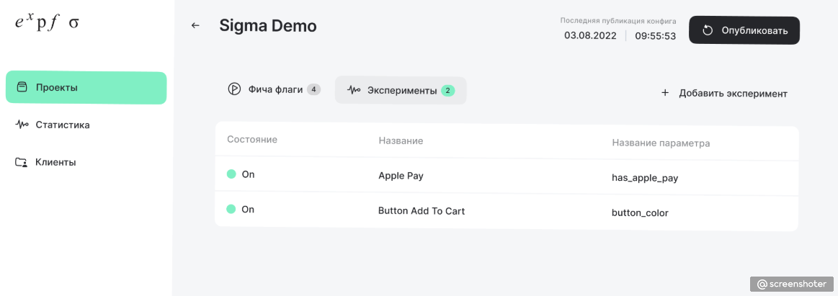Click Добавить эксперимент link
Screen dimensions: 838x296
732,93
